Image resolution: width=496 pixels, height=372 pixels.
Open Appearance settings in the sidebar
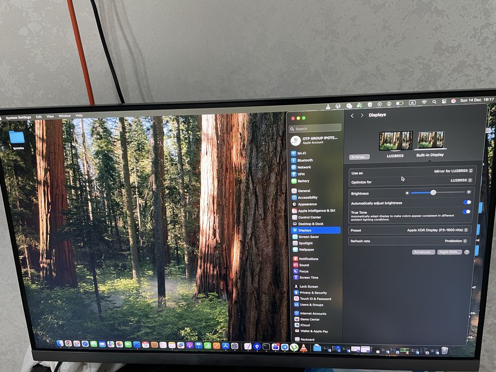tap(304, 205)
